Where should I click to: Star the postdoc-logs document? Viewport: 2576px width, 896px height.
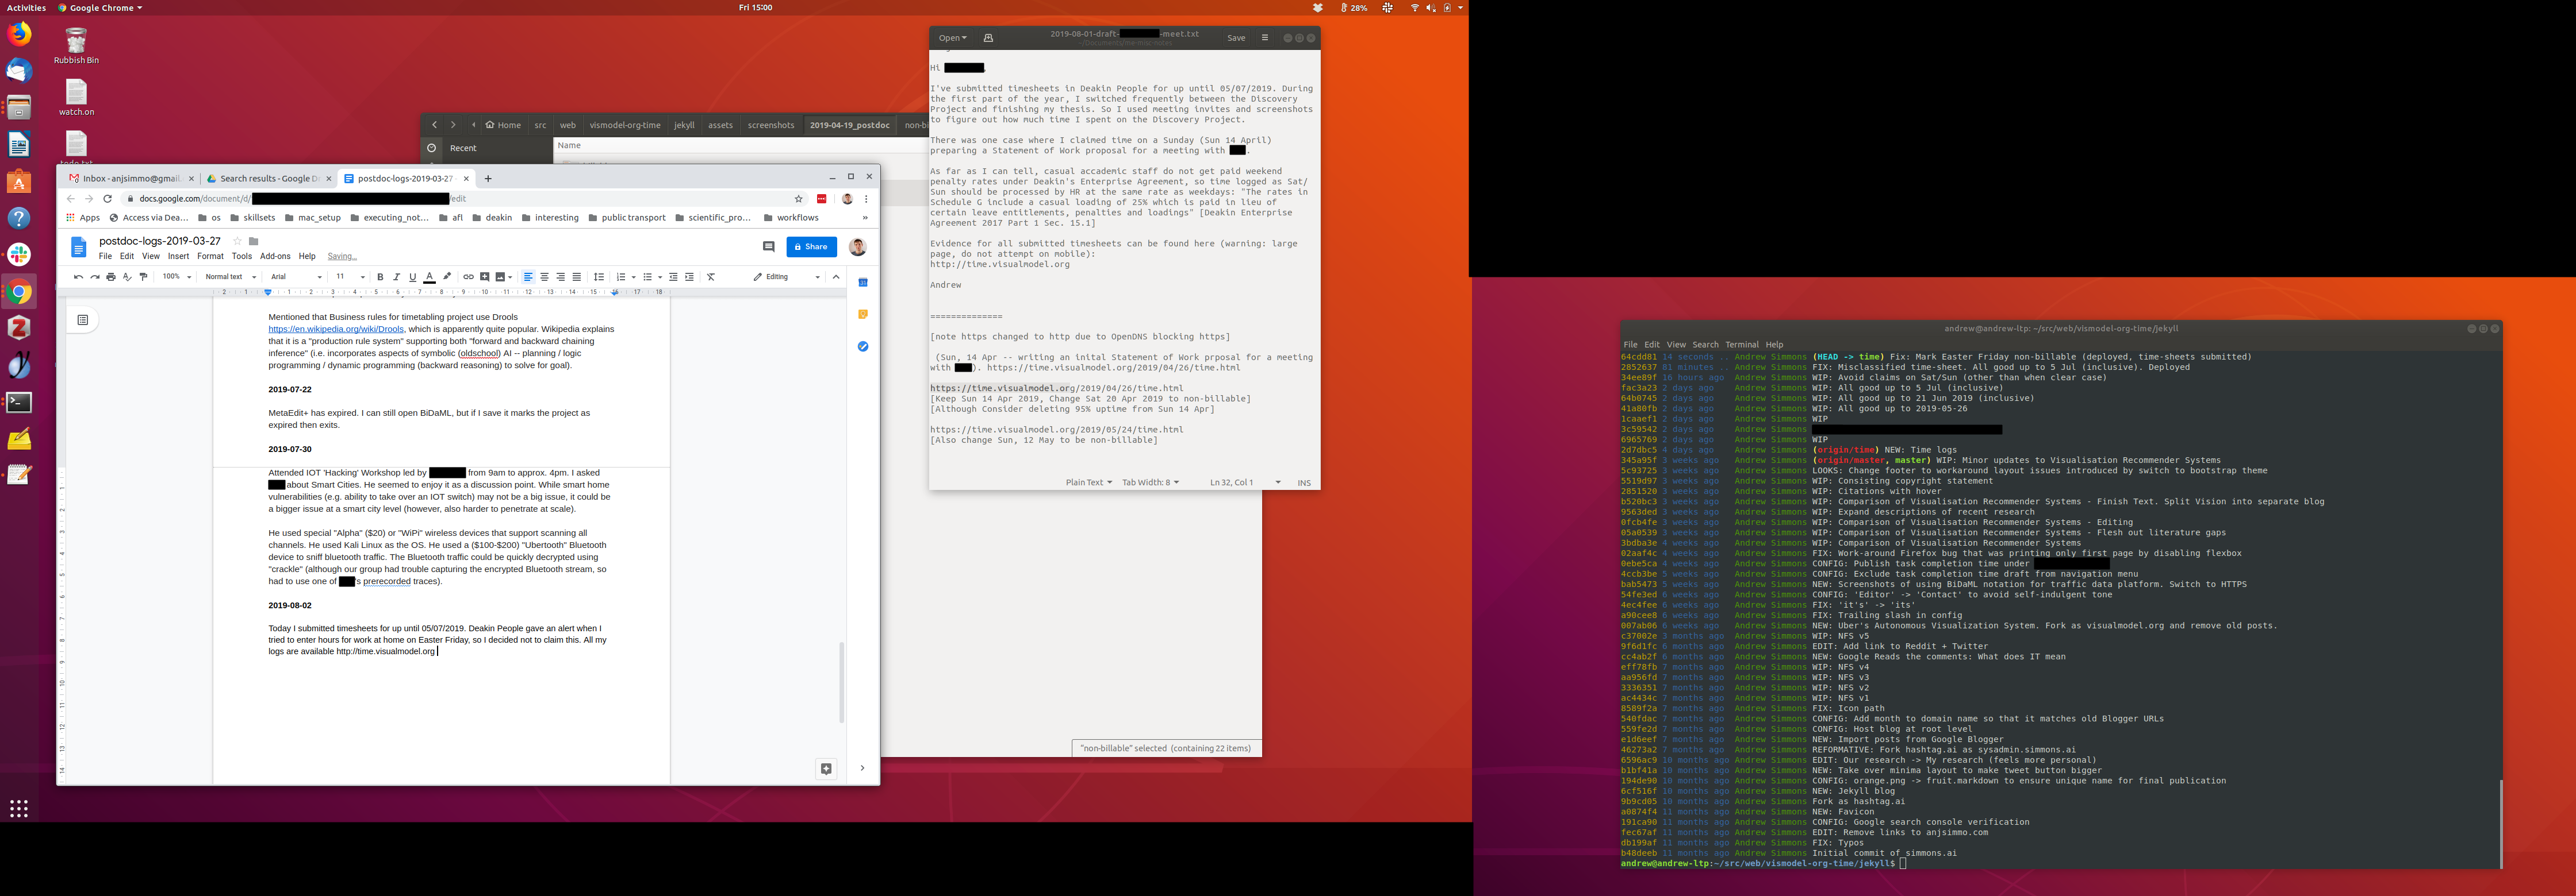[237, 241]
